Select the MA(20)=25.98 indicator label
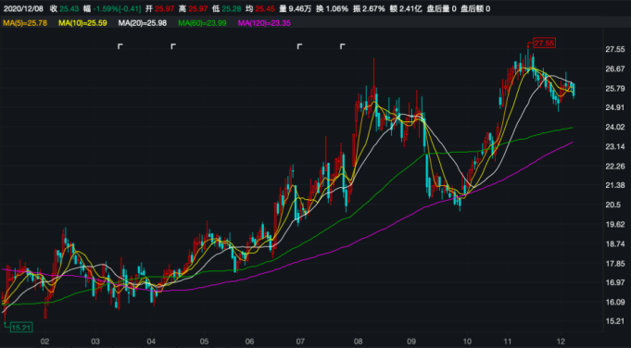Image resolution: width=631 pixels, height=348 pixels. tap(143, 23)
